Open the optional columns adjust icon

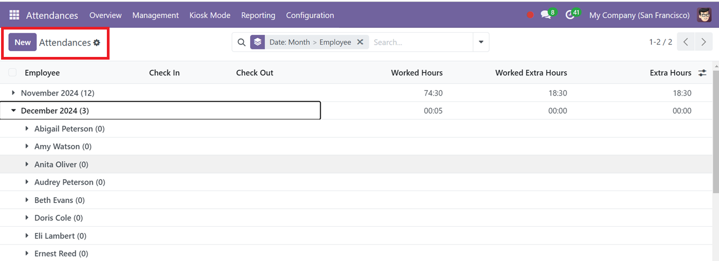point(702,73)
